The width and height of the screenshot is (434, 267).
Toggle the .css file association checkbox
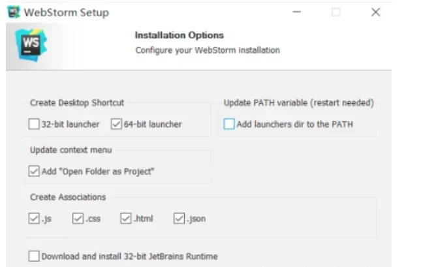[x=78, y=219]
